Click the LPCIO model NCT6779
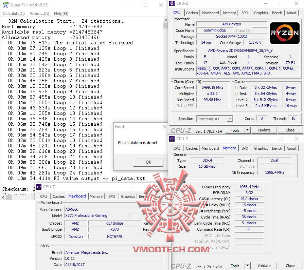Image resolution: width=304 pixels, height=270 pixels. pos(114,236)
